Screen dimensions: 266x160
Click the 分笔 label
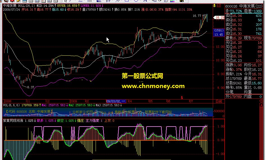coord(229,92)
